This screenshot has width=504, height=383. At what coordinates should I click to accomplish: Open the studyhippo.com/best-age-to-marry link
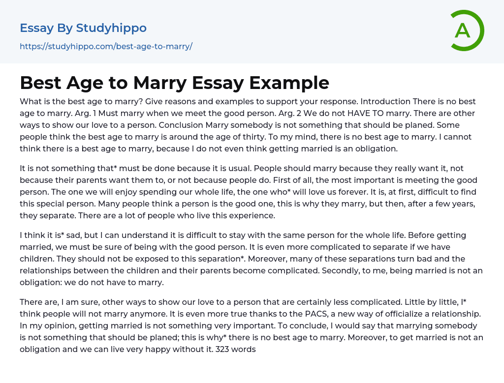click(x=106, y=47)
